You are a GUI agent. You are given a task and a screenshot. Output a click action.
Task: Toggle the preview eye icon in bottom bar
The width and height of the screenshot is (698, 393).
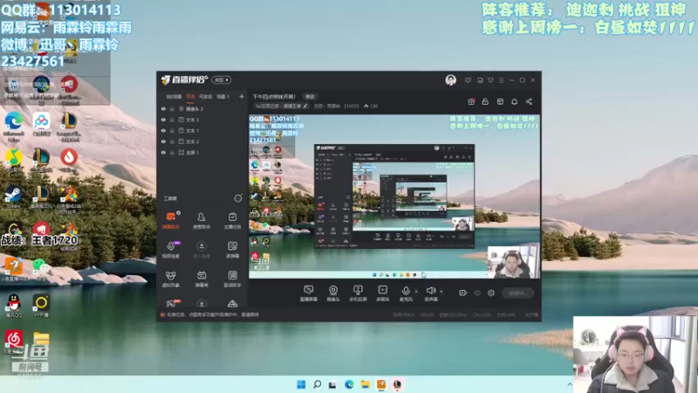[476, 293]
